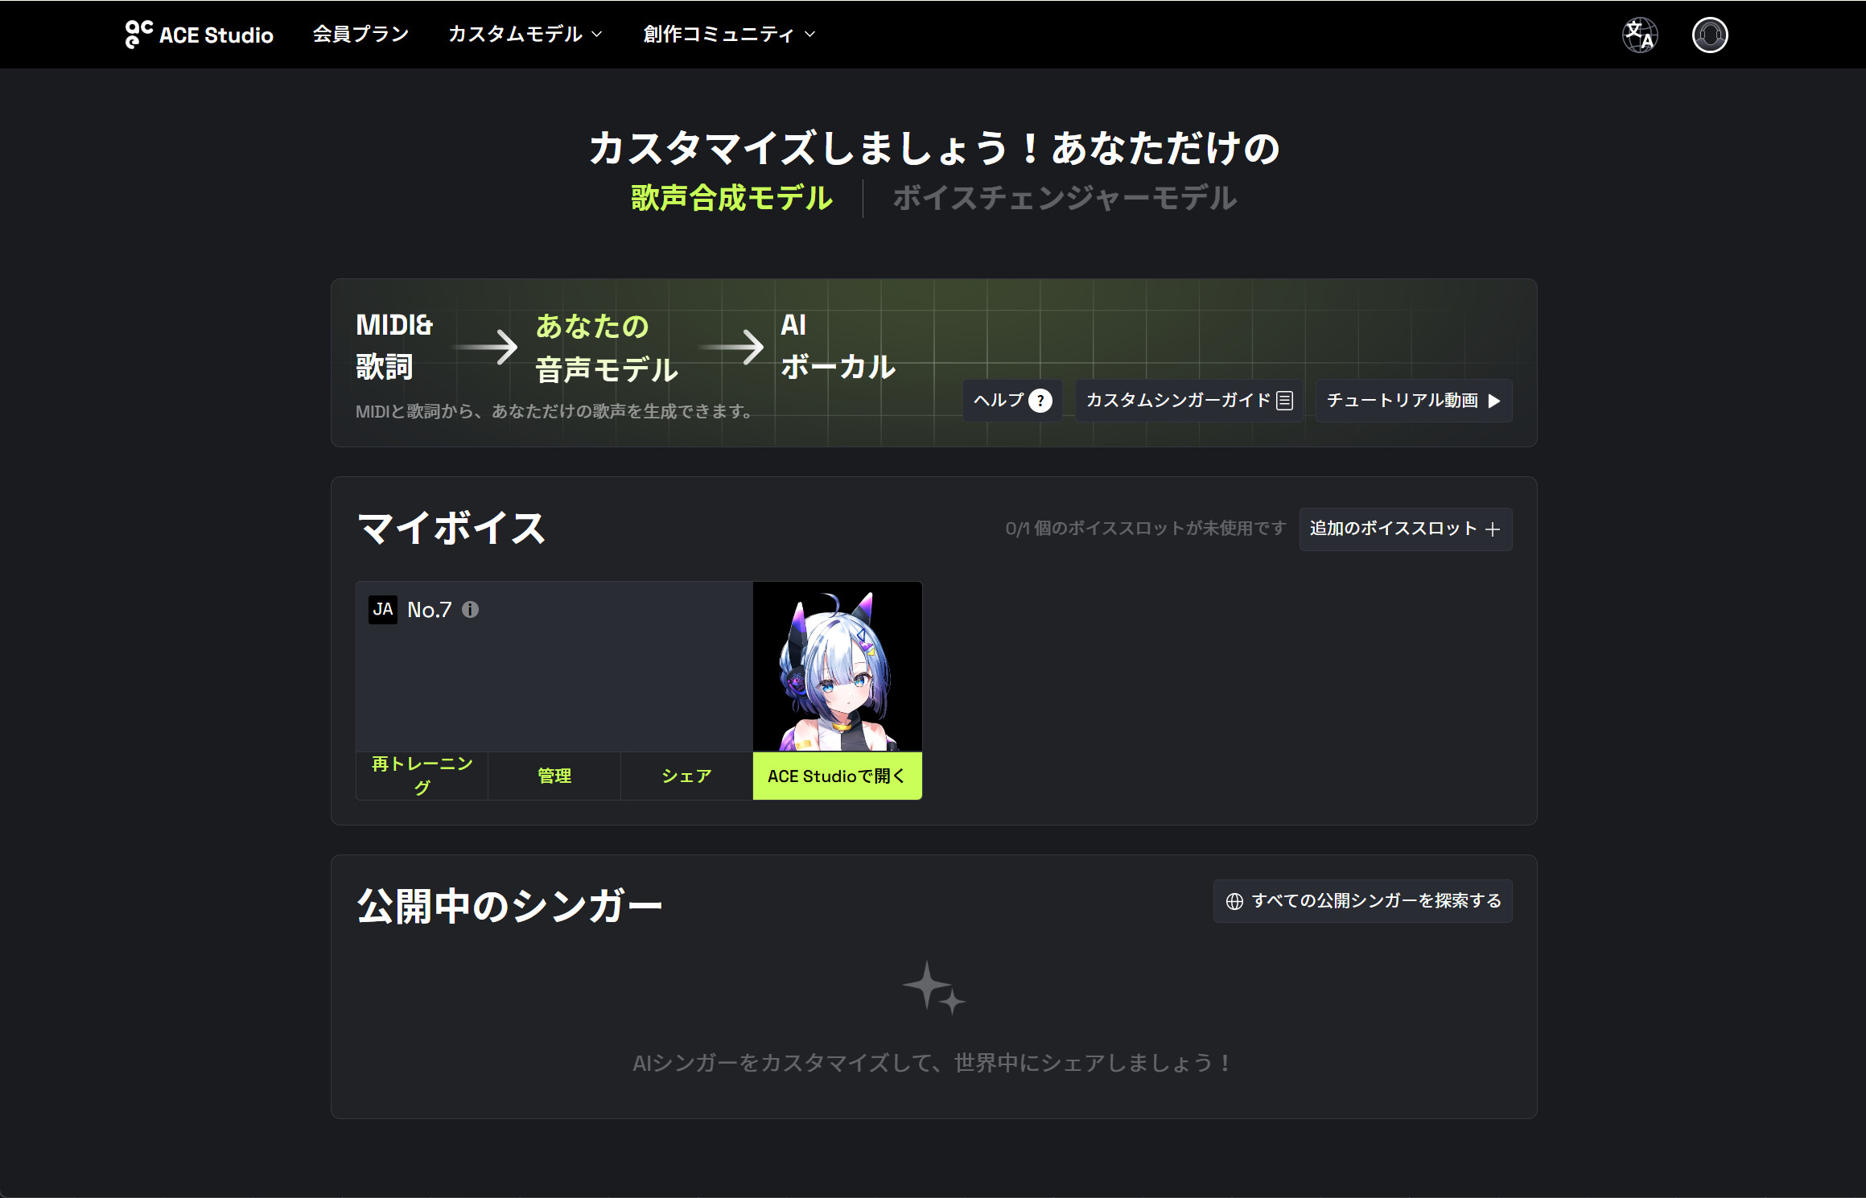Expand the カスタムモデル dropdown menu
1866x1198 pixels.
(x=525, y=35)
